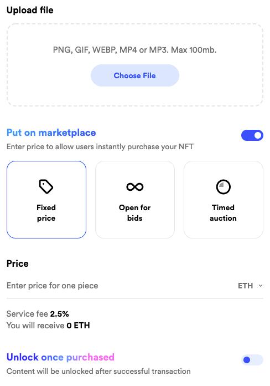Click the price tag icon
Screen dimensions: 270x386
coord(46,186)
